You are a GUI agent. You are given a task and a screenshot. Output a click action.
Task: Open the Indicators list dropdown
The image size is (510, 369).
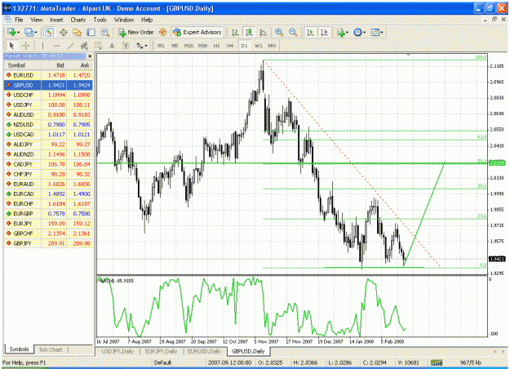(x=343, y=32)
